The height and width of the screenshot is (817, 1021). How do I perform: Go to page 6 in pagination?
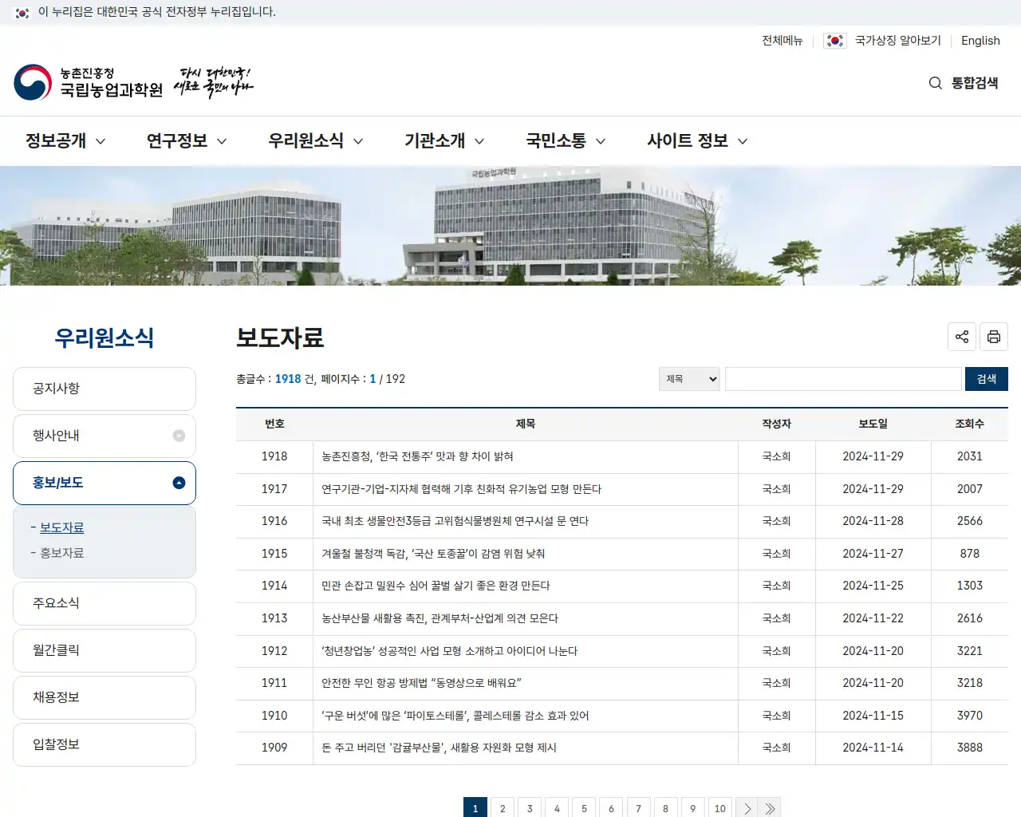pos(611,808)
